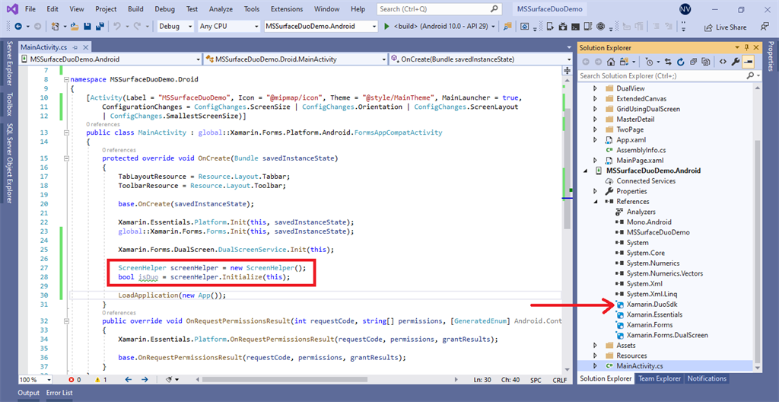Toggle pin on MainActivity.cs tab
779x402 pixels.
[x=75, y=48]
